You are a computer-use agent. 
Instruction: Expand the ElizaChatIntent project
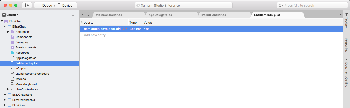[x=5, y=95]
